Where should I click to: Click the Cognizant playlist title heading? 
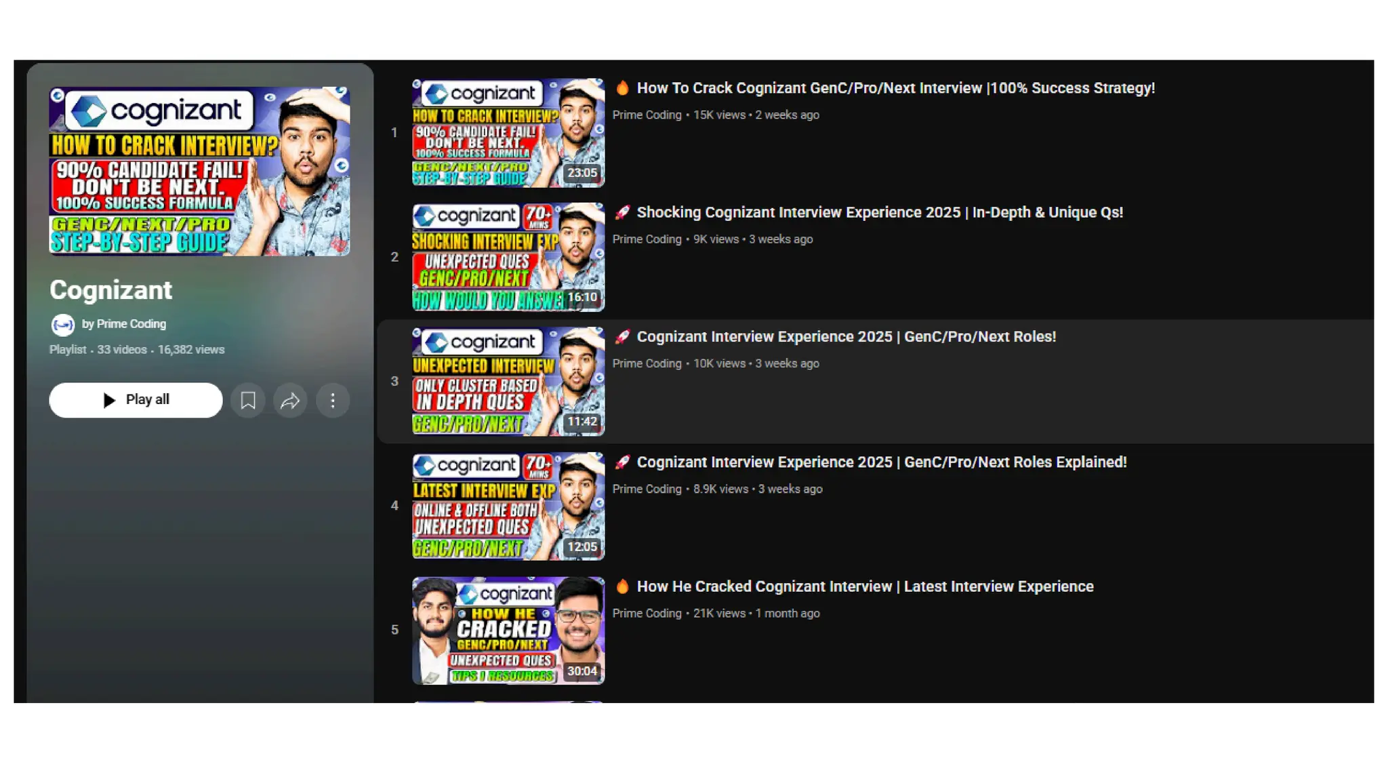click(x=110, y=290)
